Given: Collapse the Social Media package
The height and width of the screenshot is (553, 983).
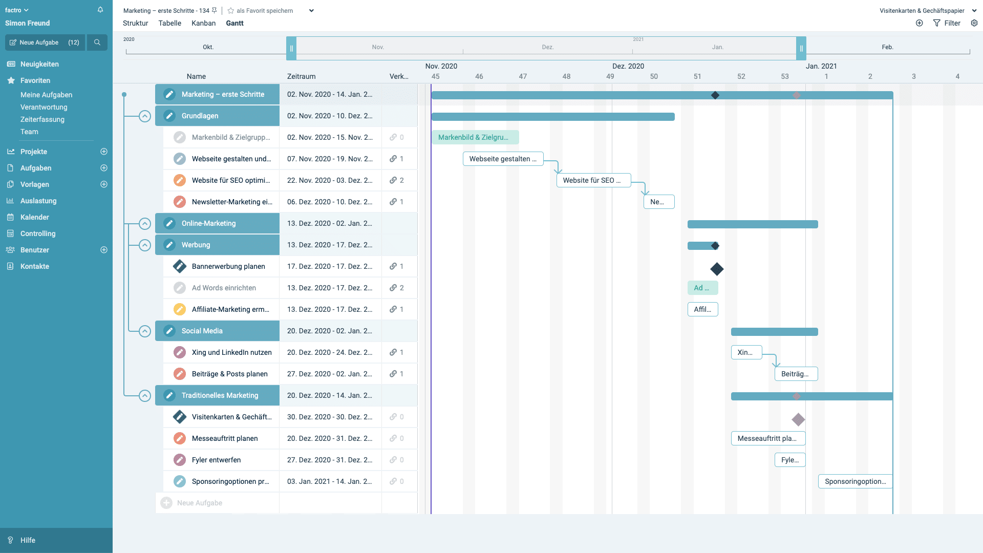Looking at the screenshot, I should 145,331.
